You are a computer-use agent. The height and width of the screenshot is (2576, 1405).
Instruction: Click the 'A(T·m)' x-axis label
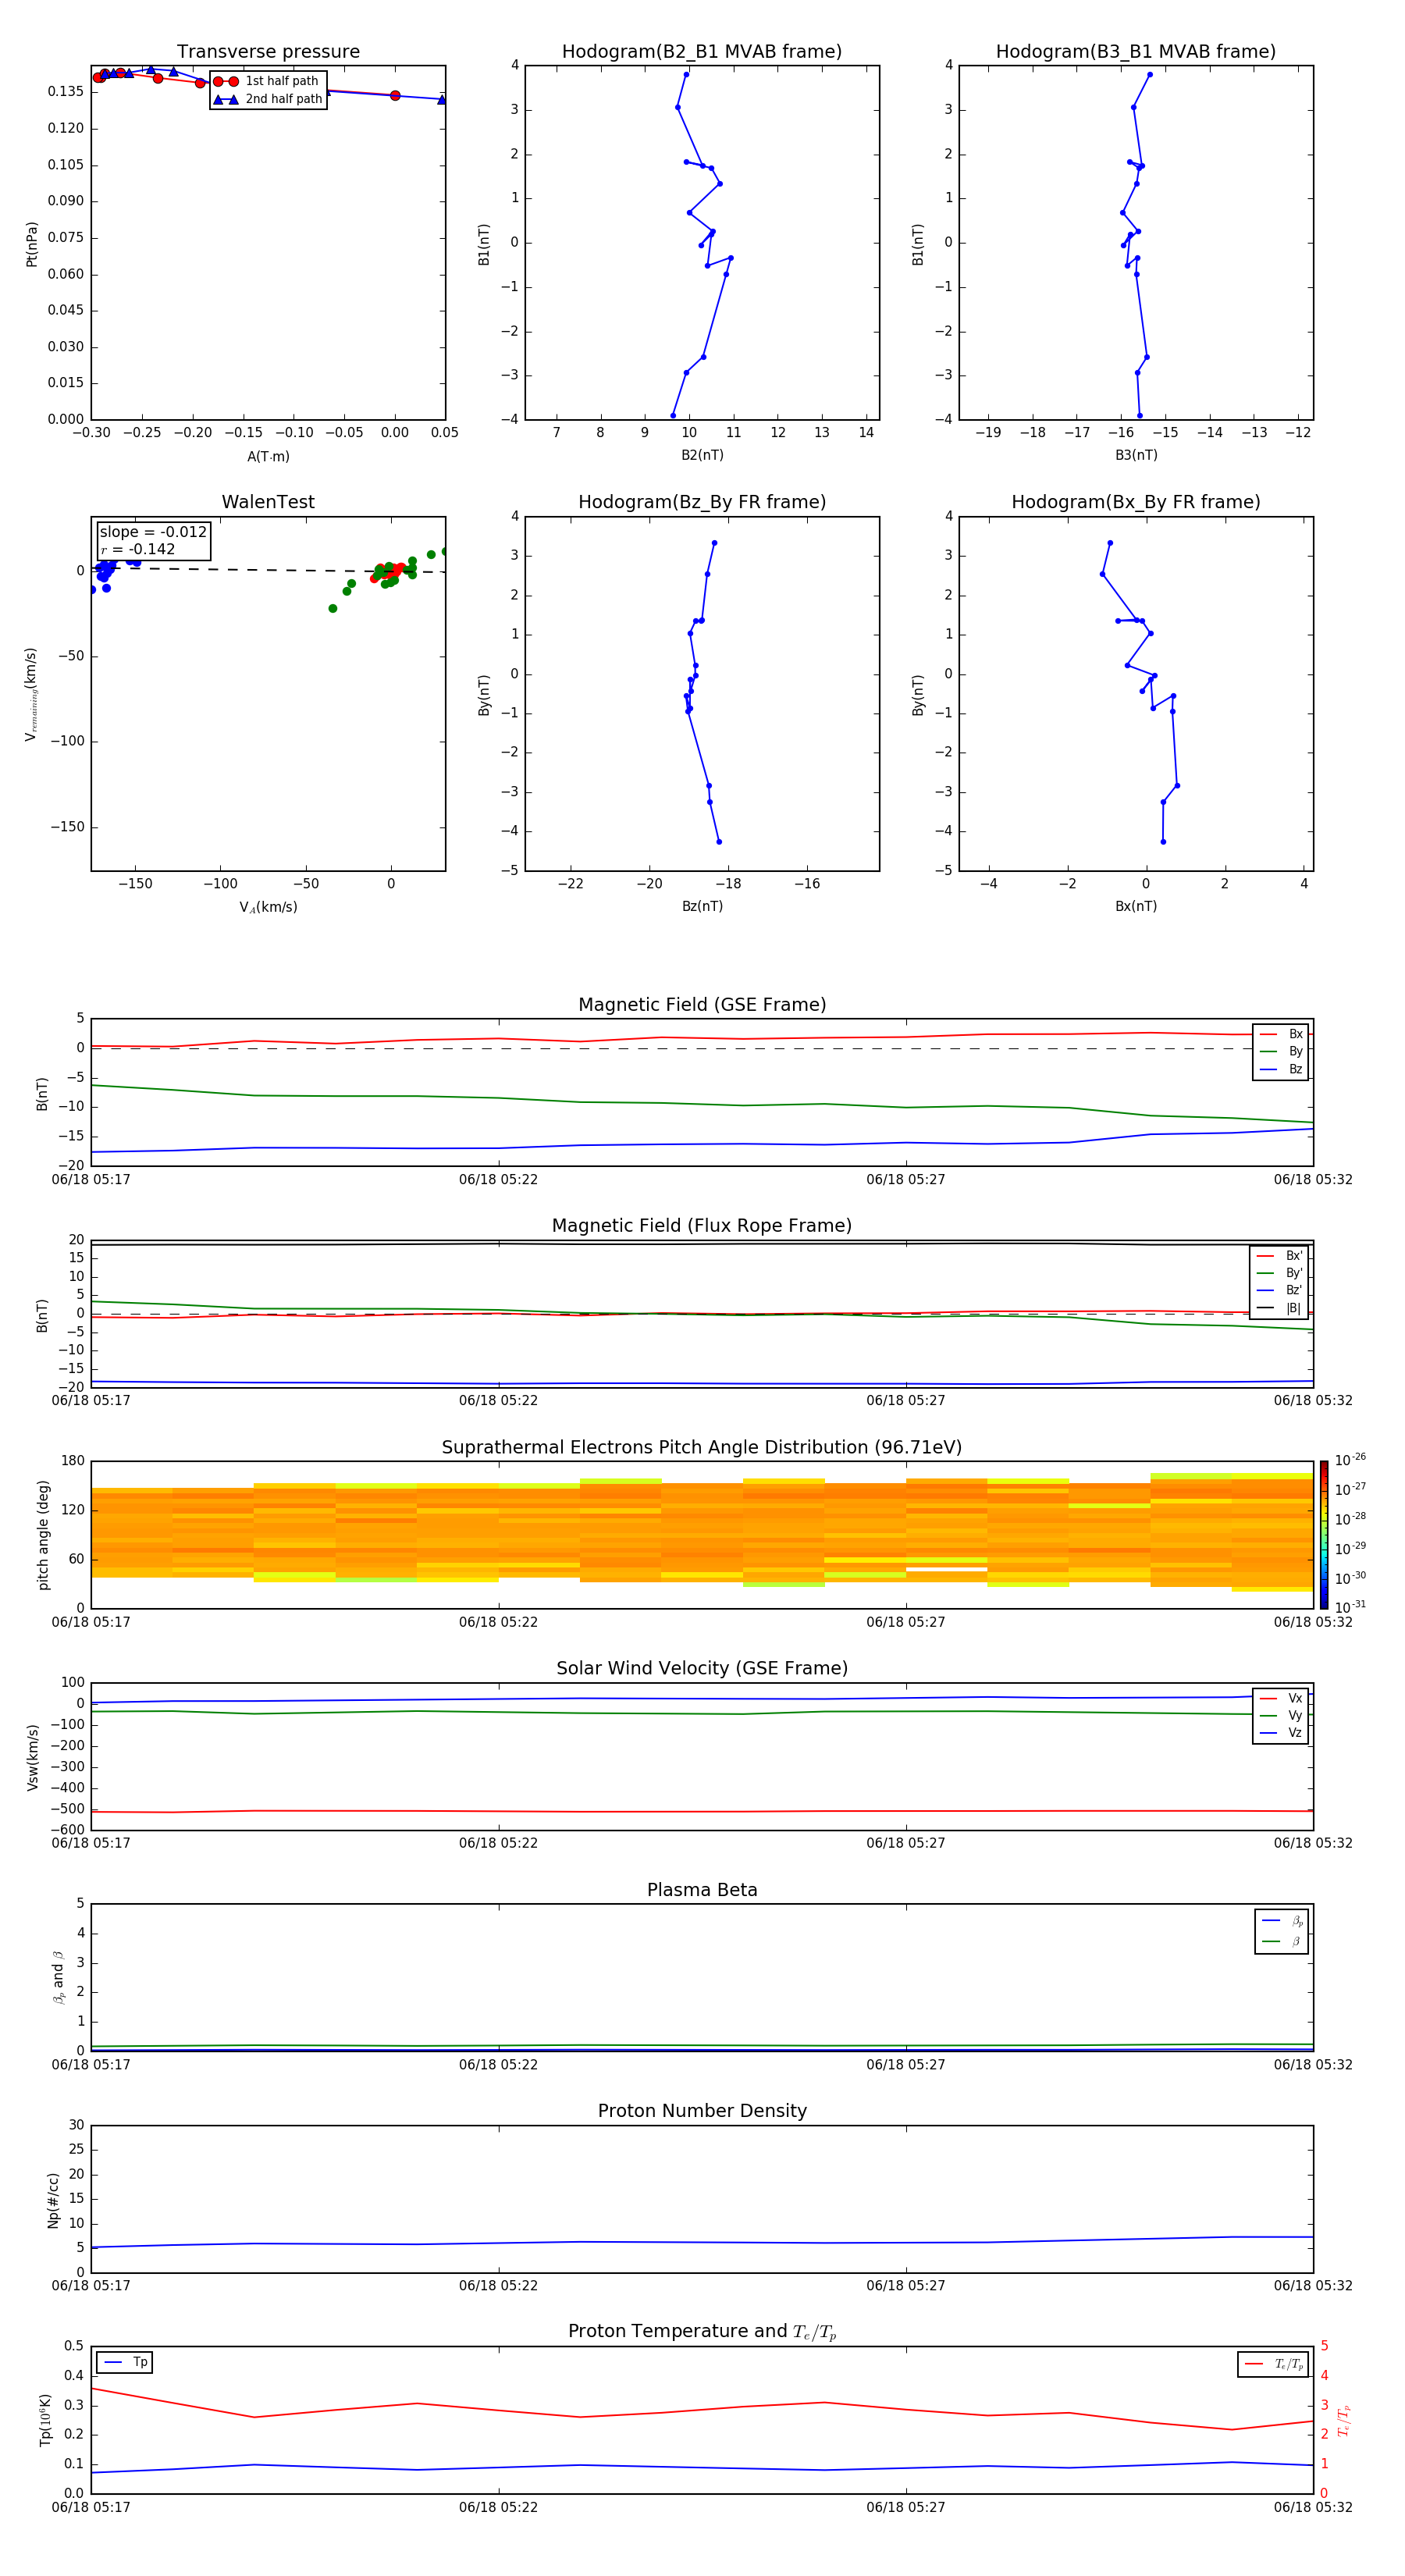click(268, 457)
